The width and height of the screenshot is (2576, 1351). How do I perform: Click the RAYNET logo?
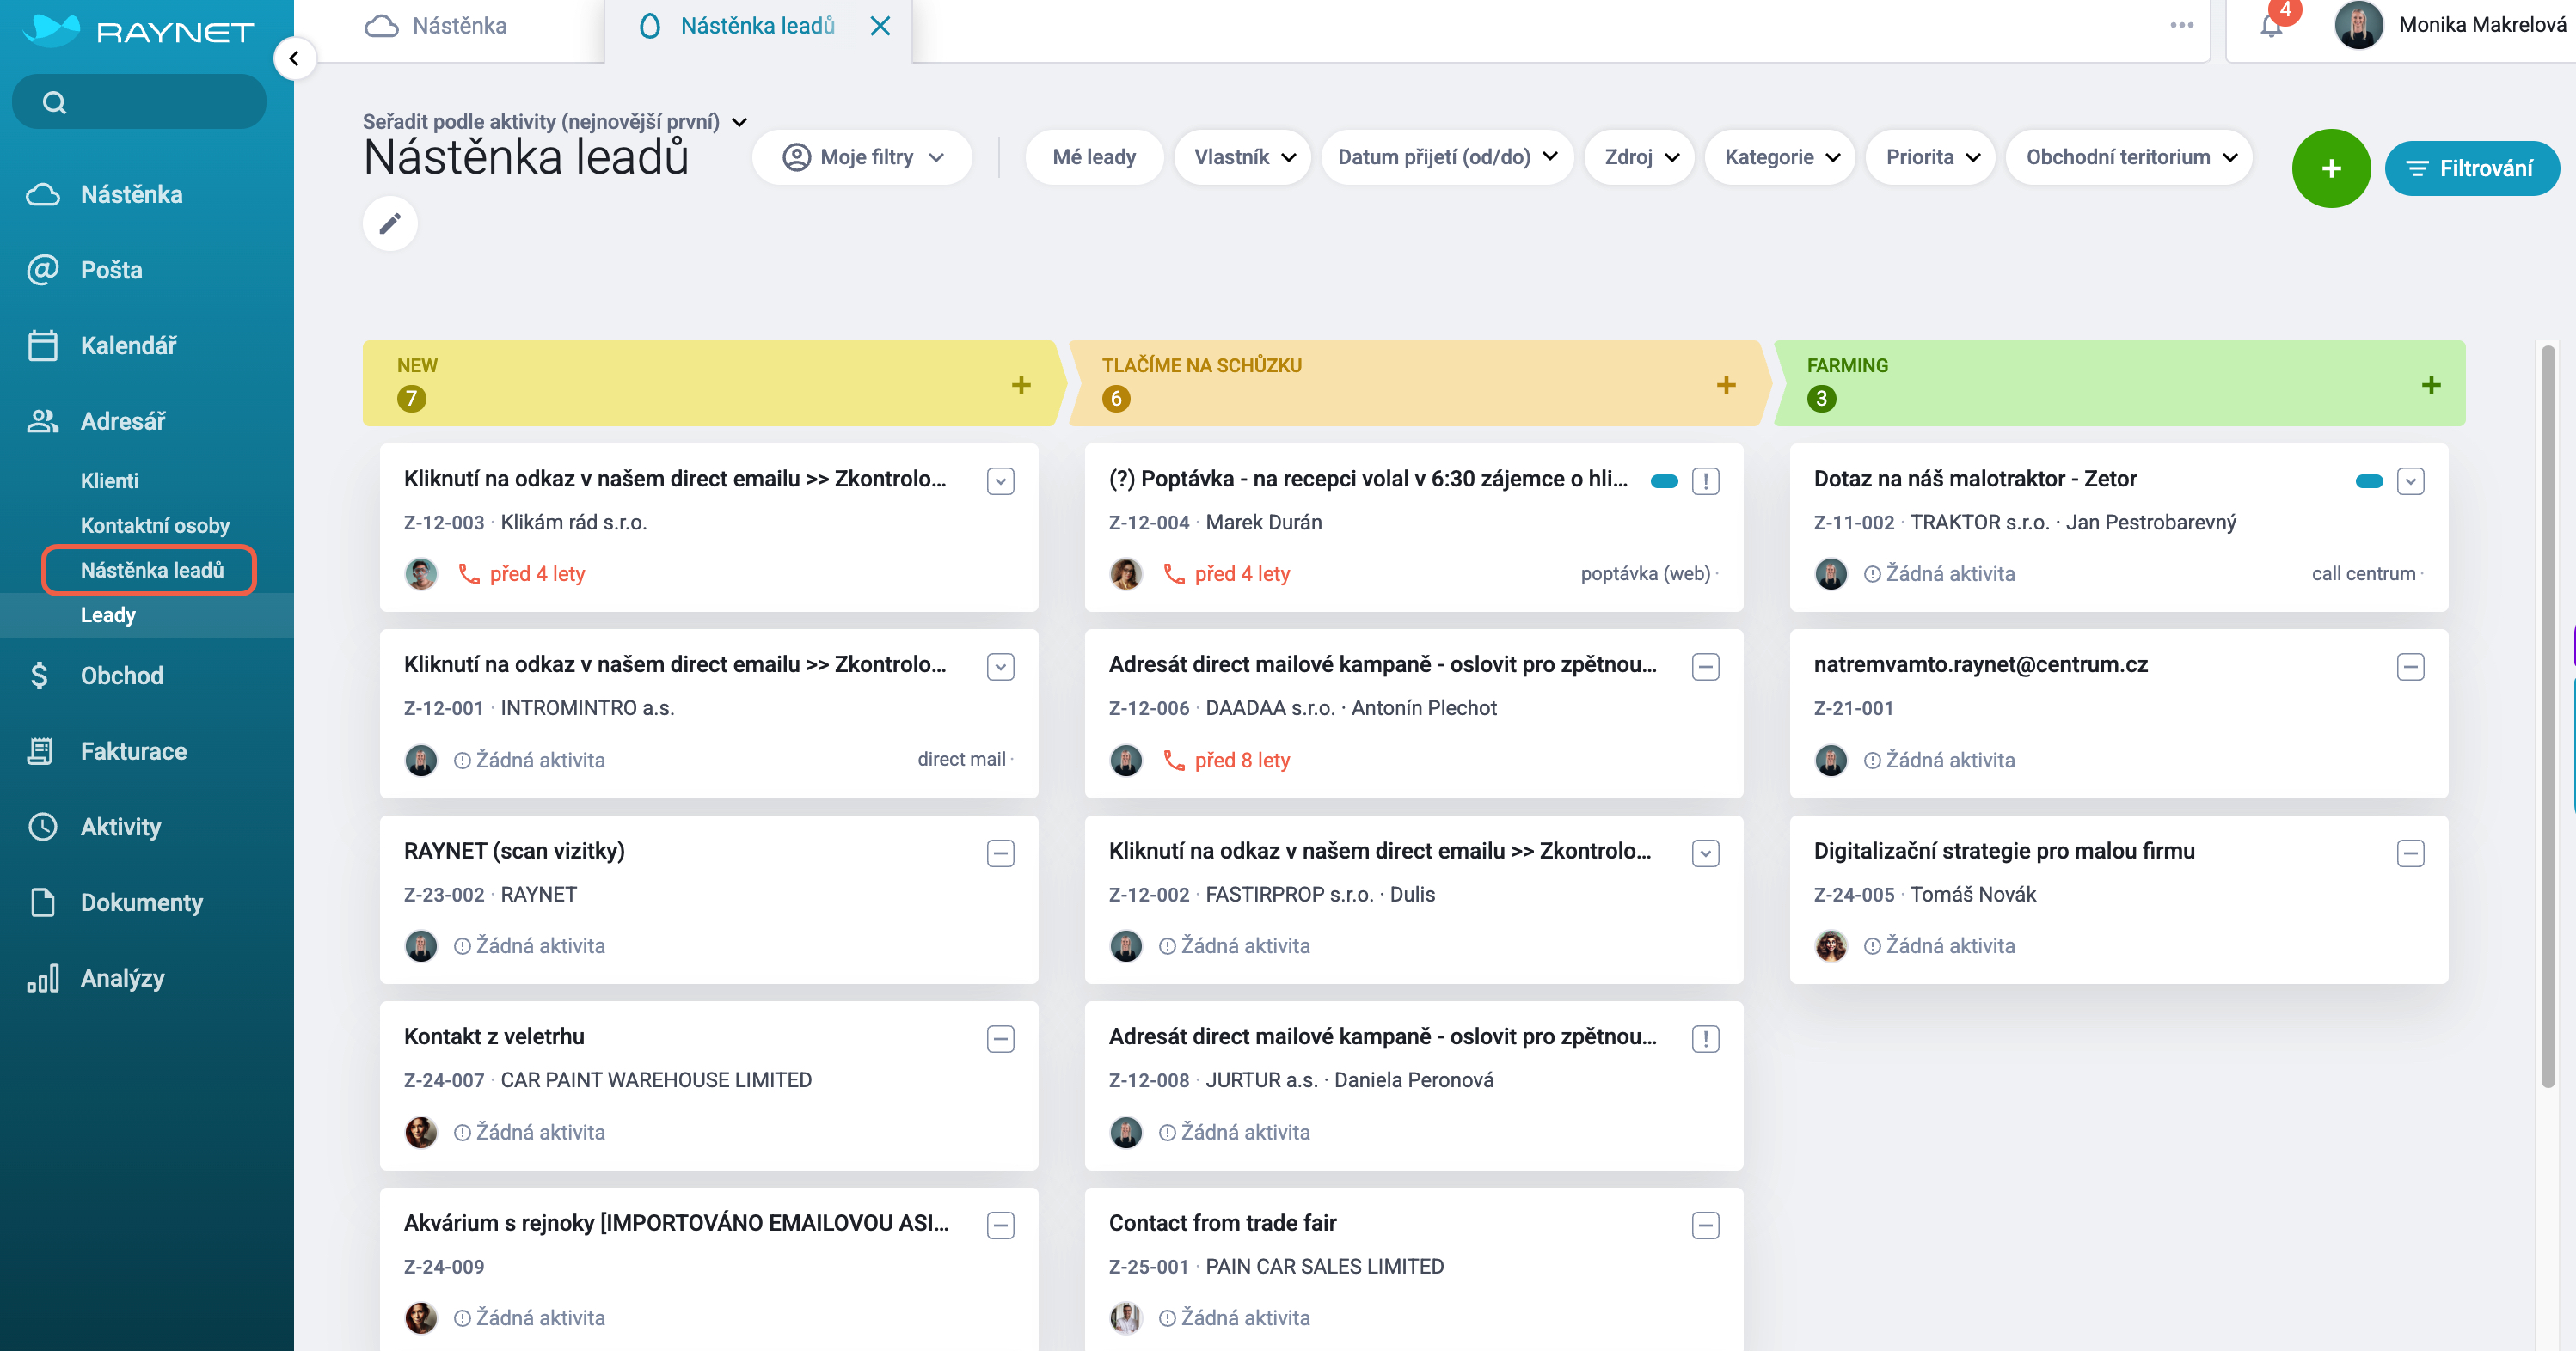pyautogui.click(x=138, y=30)
